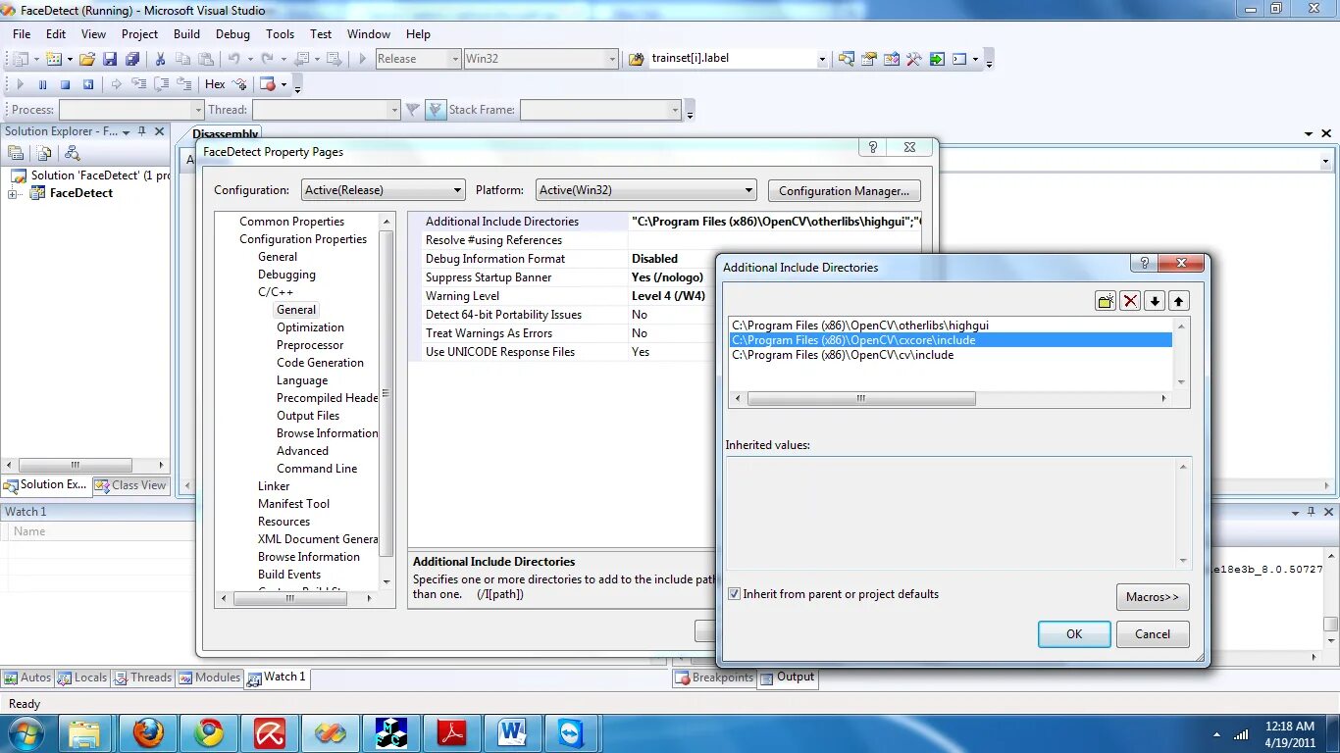Click Show All Files icon in Solution Explorer

coord(44,153)
